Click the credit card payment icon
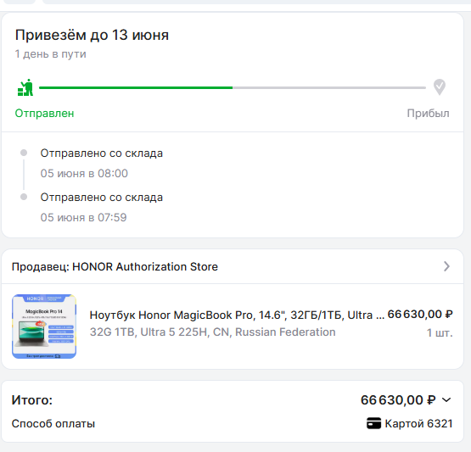The height and width of the screenshot is (452, 471). point(373,423)
